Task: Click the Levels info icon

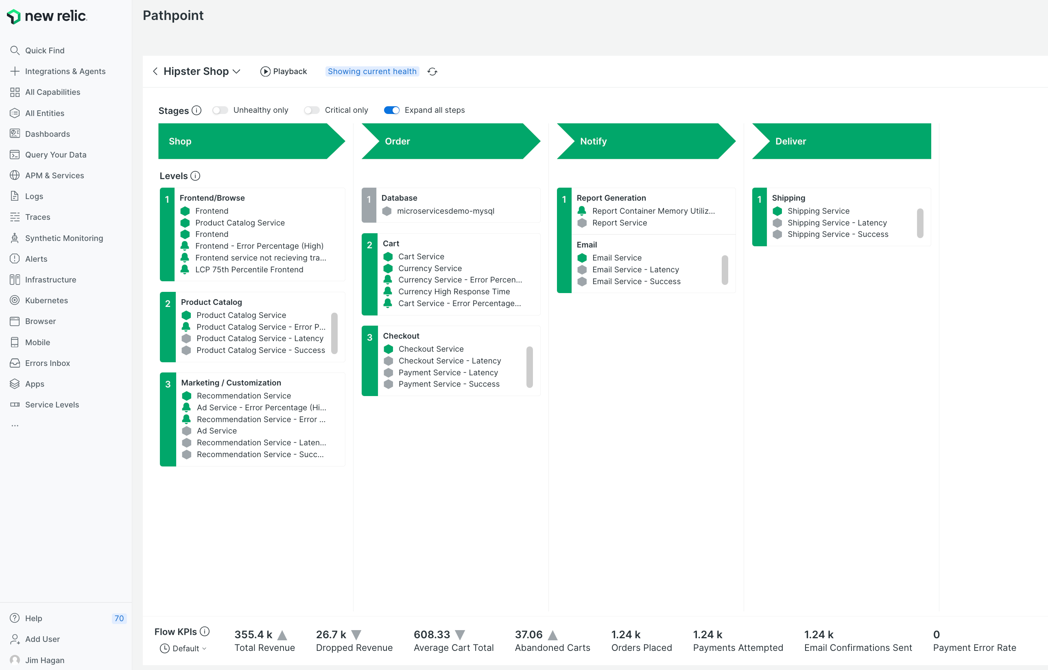Action: 195,176
